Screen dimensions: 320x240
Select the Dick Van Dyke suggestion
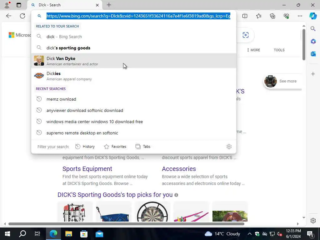[134, 61]
